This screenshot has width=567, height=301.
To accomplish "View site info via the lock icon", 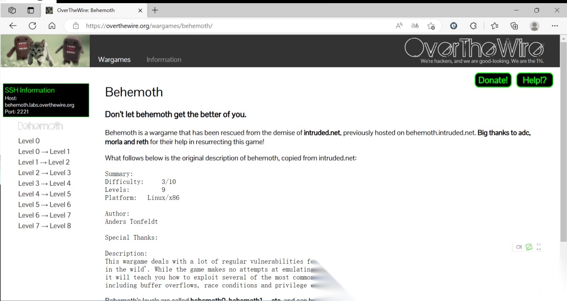I will tap(76, 26).
